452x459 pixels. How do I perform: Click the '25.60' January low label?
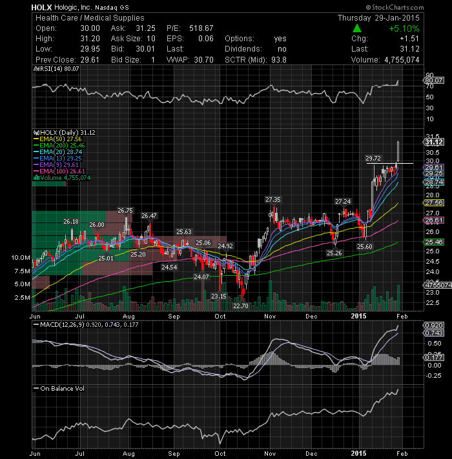[365, 246]
